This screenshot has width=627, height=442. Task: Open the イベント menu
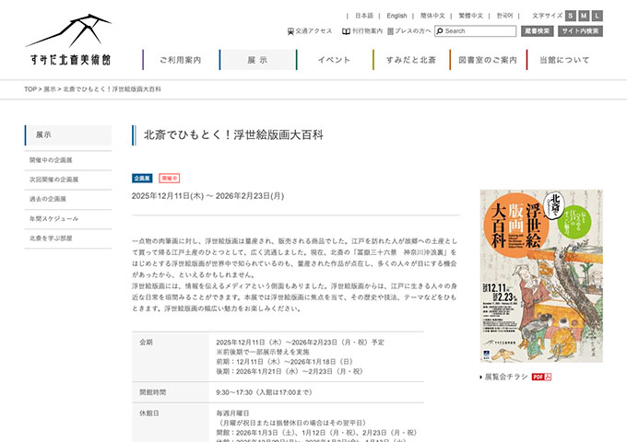[334, 60]
